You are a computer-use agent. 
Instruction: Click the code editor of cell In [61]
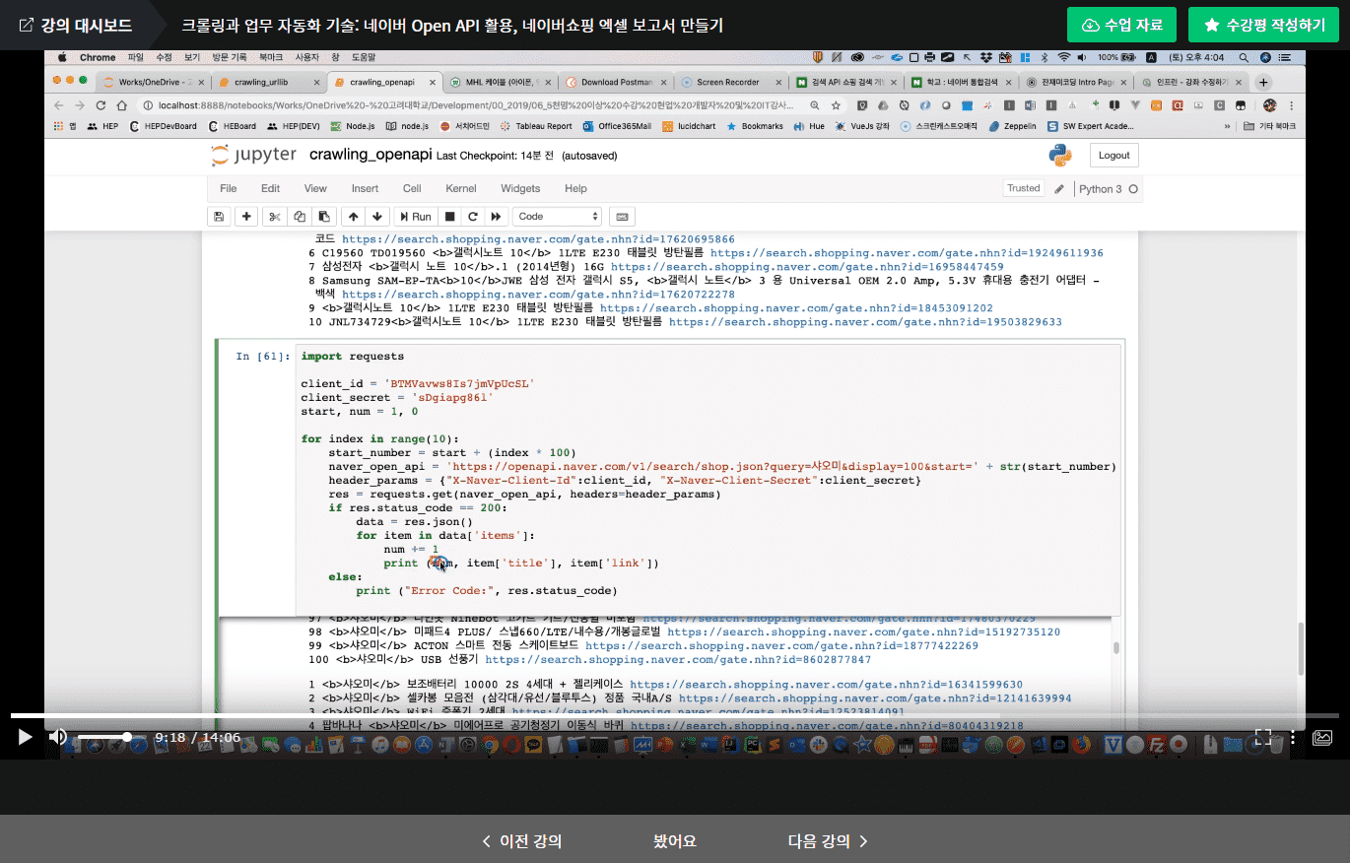click(x=708, y=480)
